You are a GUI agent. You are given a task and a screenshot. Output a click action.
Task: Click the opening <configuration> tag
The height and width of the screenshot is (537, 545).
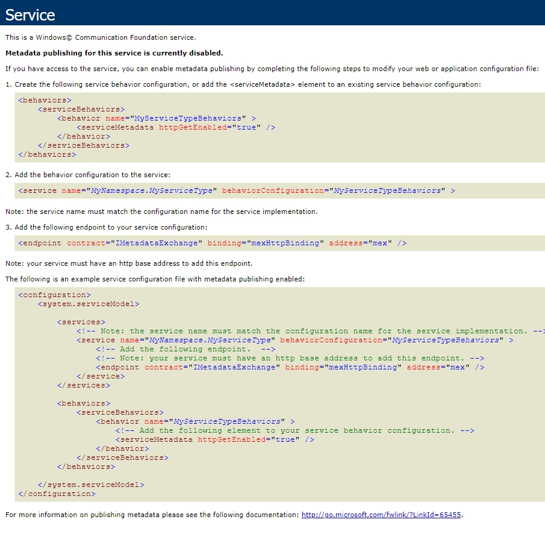tap(55, 295)
